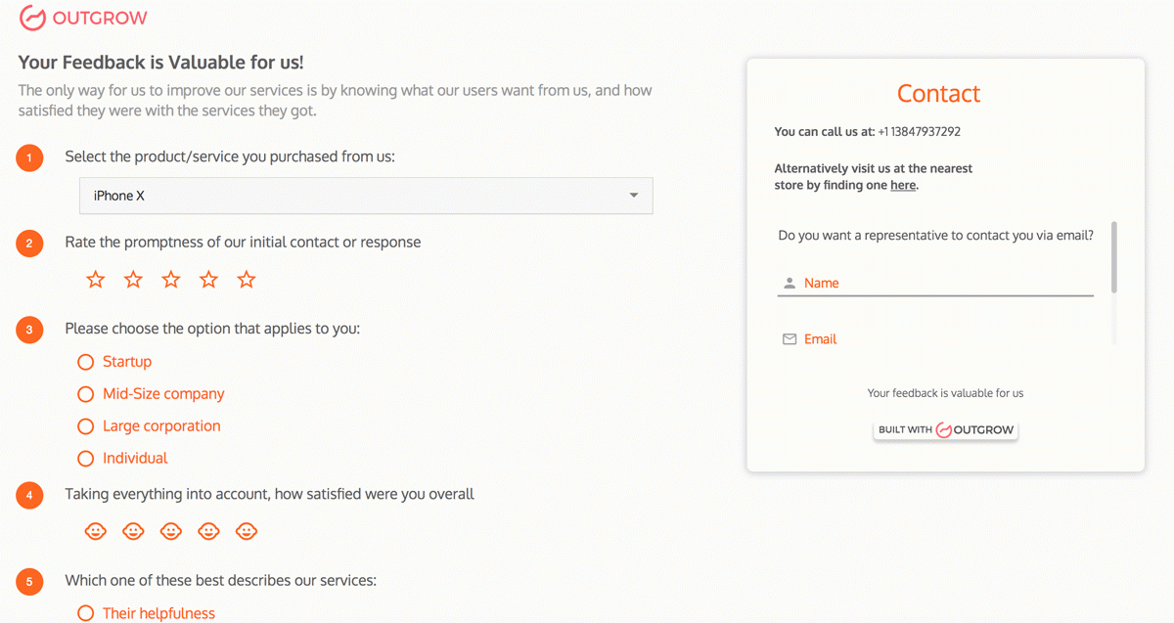Click the contact form scrollbar
Viewport: 1174px width, 623px height.
click(x=1114, y=256)
